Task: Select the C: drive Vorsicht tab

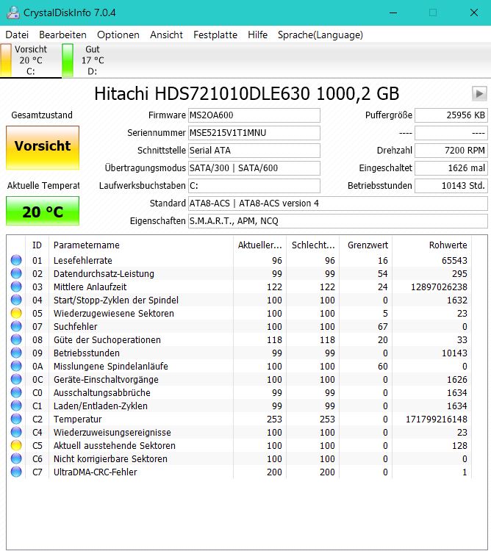Action: [x=31, y=60]
